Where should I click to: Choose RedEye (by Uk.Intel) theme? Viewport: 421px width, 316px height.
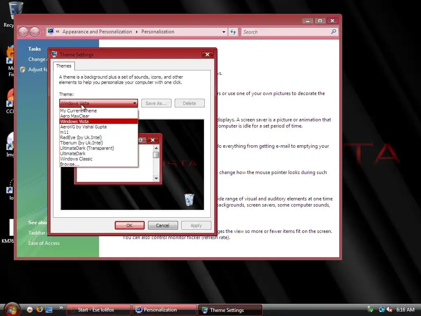click(99, 137)
